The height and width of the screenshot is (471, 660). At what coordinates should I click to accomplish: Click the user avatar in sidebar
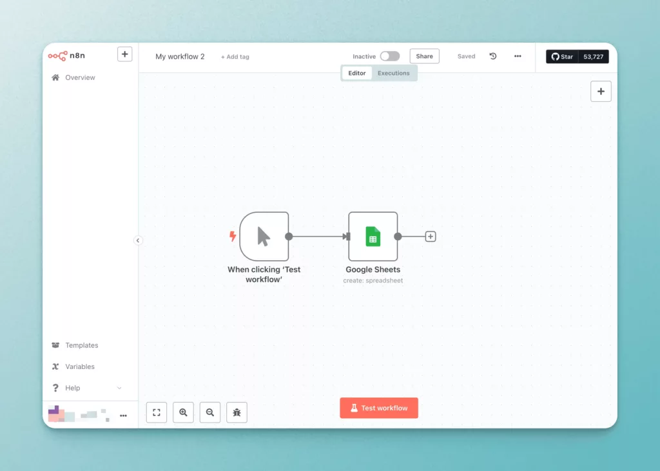pos(57,414)
